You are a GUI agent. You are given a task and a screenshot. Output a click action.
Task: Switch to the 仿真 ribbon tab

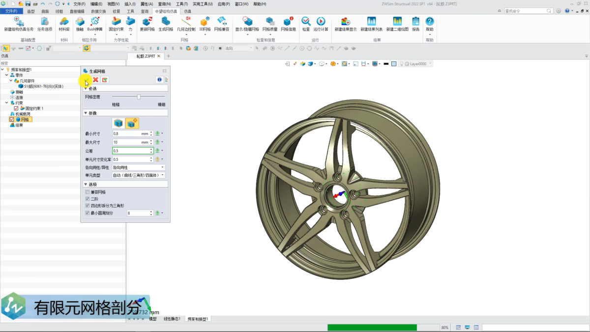point(188,11)
